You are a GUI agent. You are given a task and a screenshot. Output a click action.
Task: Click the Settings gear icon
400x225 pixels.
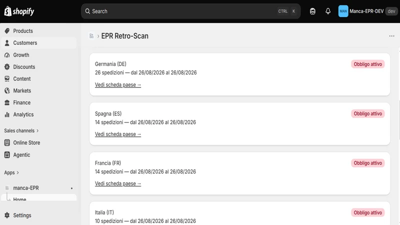(x=7, y=215)
